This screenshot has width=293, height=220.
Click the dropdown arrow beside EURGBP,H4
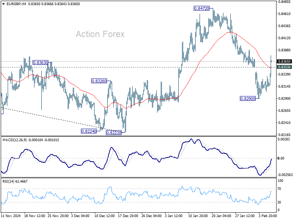(3, 4)
